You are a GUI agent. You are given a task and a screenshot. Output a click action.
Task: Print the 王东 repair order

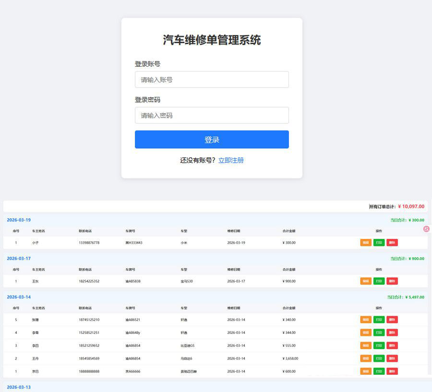coord(379,281)
